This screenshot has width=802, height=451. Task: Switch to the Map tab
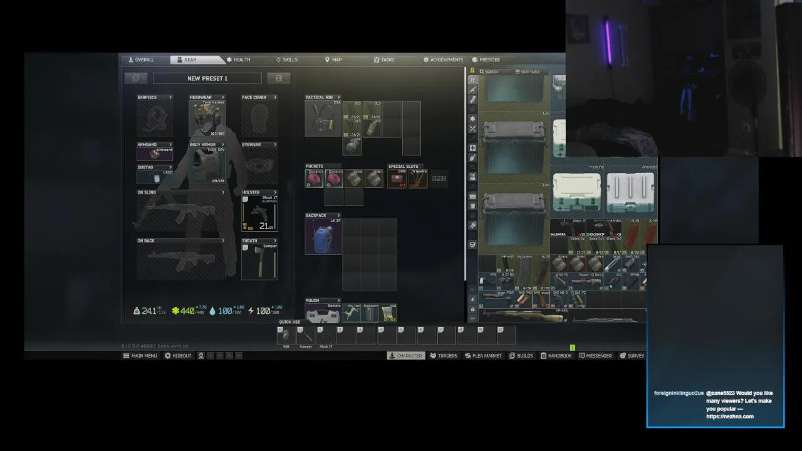[333, 60]
